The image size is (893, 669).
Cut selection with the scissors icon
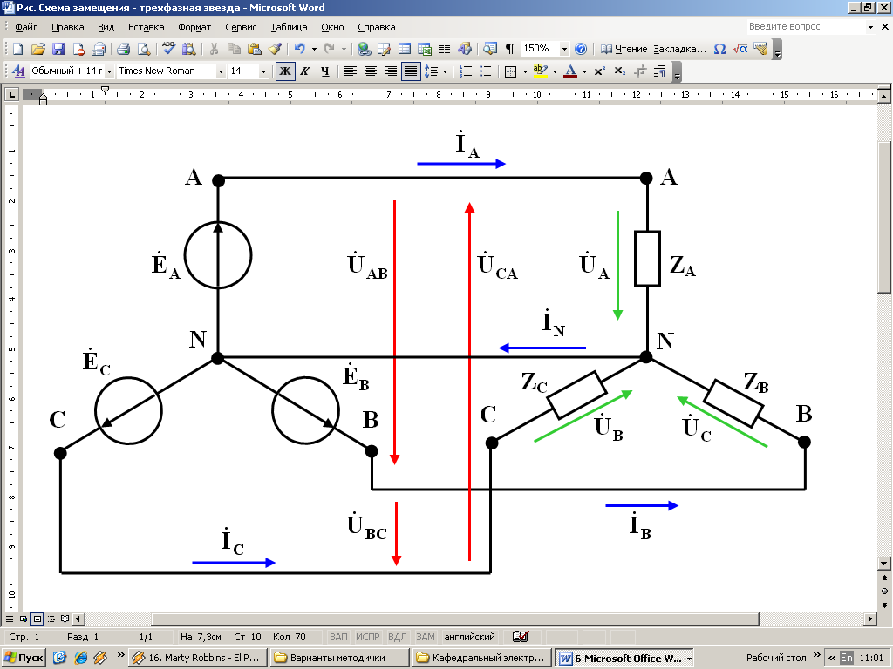[x=214, y=49]
